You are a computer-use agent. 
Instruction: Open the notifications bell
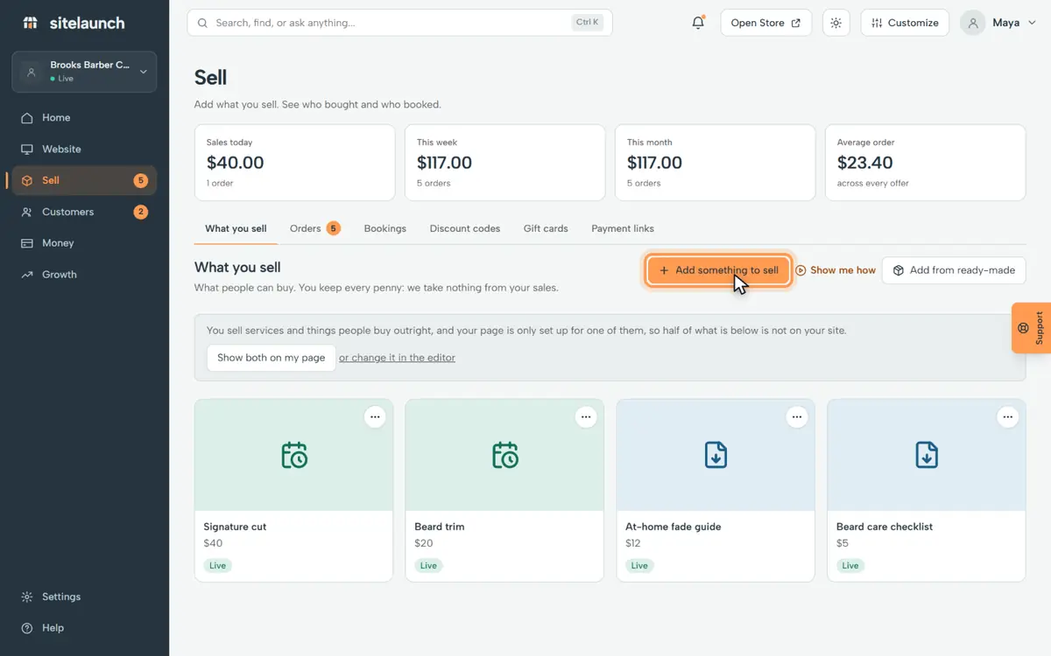pos(698,23)
